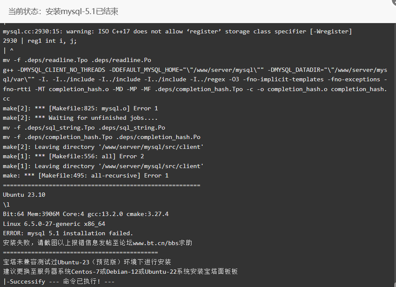The width and height of the screenshot is (396, 287).
Task: Click the 'all-recursive] Error 1' line
Action: 86,176
